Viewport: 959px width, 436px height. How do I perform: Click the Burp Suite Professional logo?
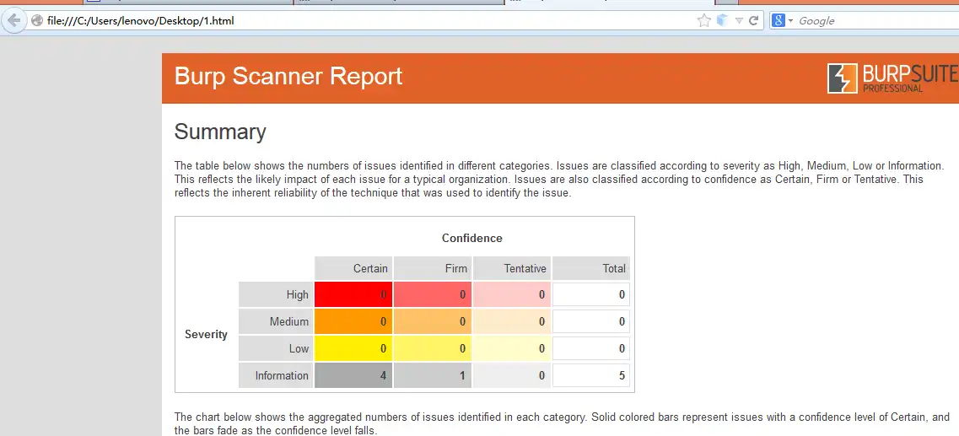coord(893,78)
